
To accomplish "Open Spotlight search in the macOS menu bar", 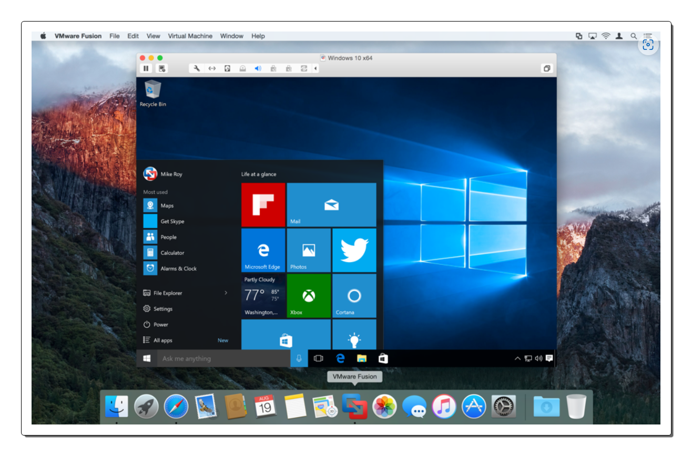I will coord(634,36).
